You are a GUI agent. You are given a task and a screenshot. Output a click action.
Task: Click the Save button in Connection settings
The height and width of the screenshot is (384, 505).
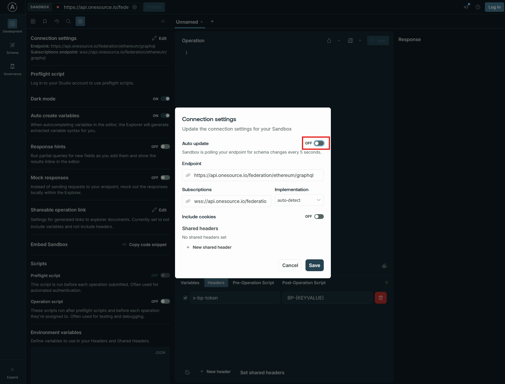click(x=314, y=265)
